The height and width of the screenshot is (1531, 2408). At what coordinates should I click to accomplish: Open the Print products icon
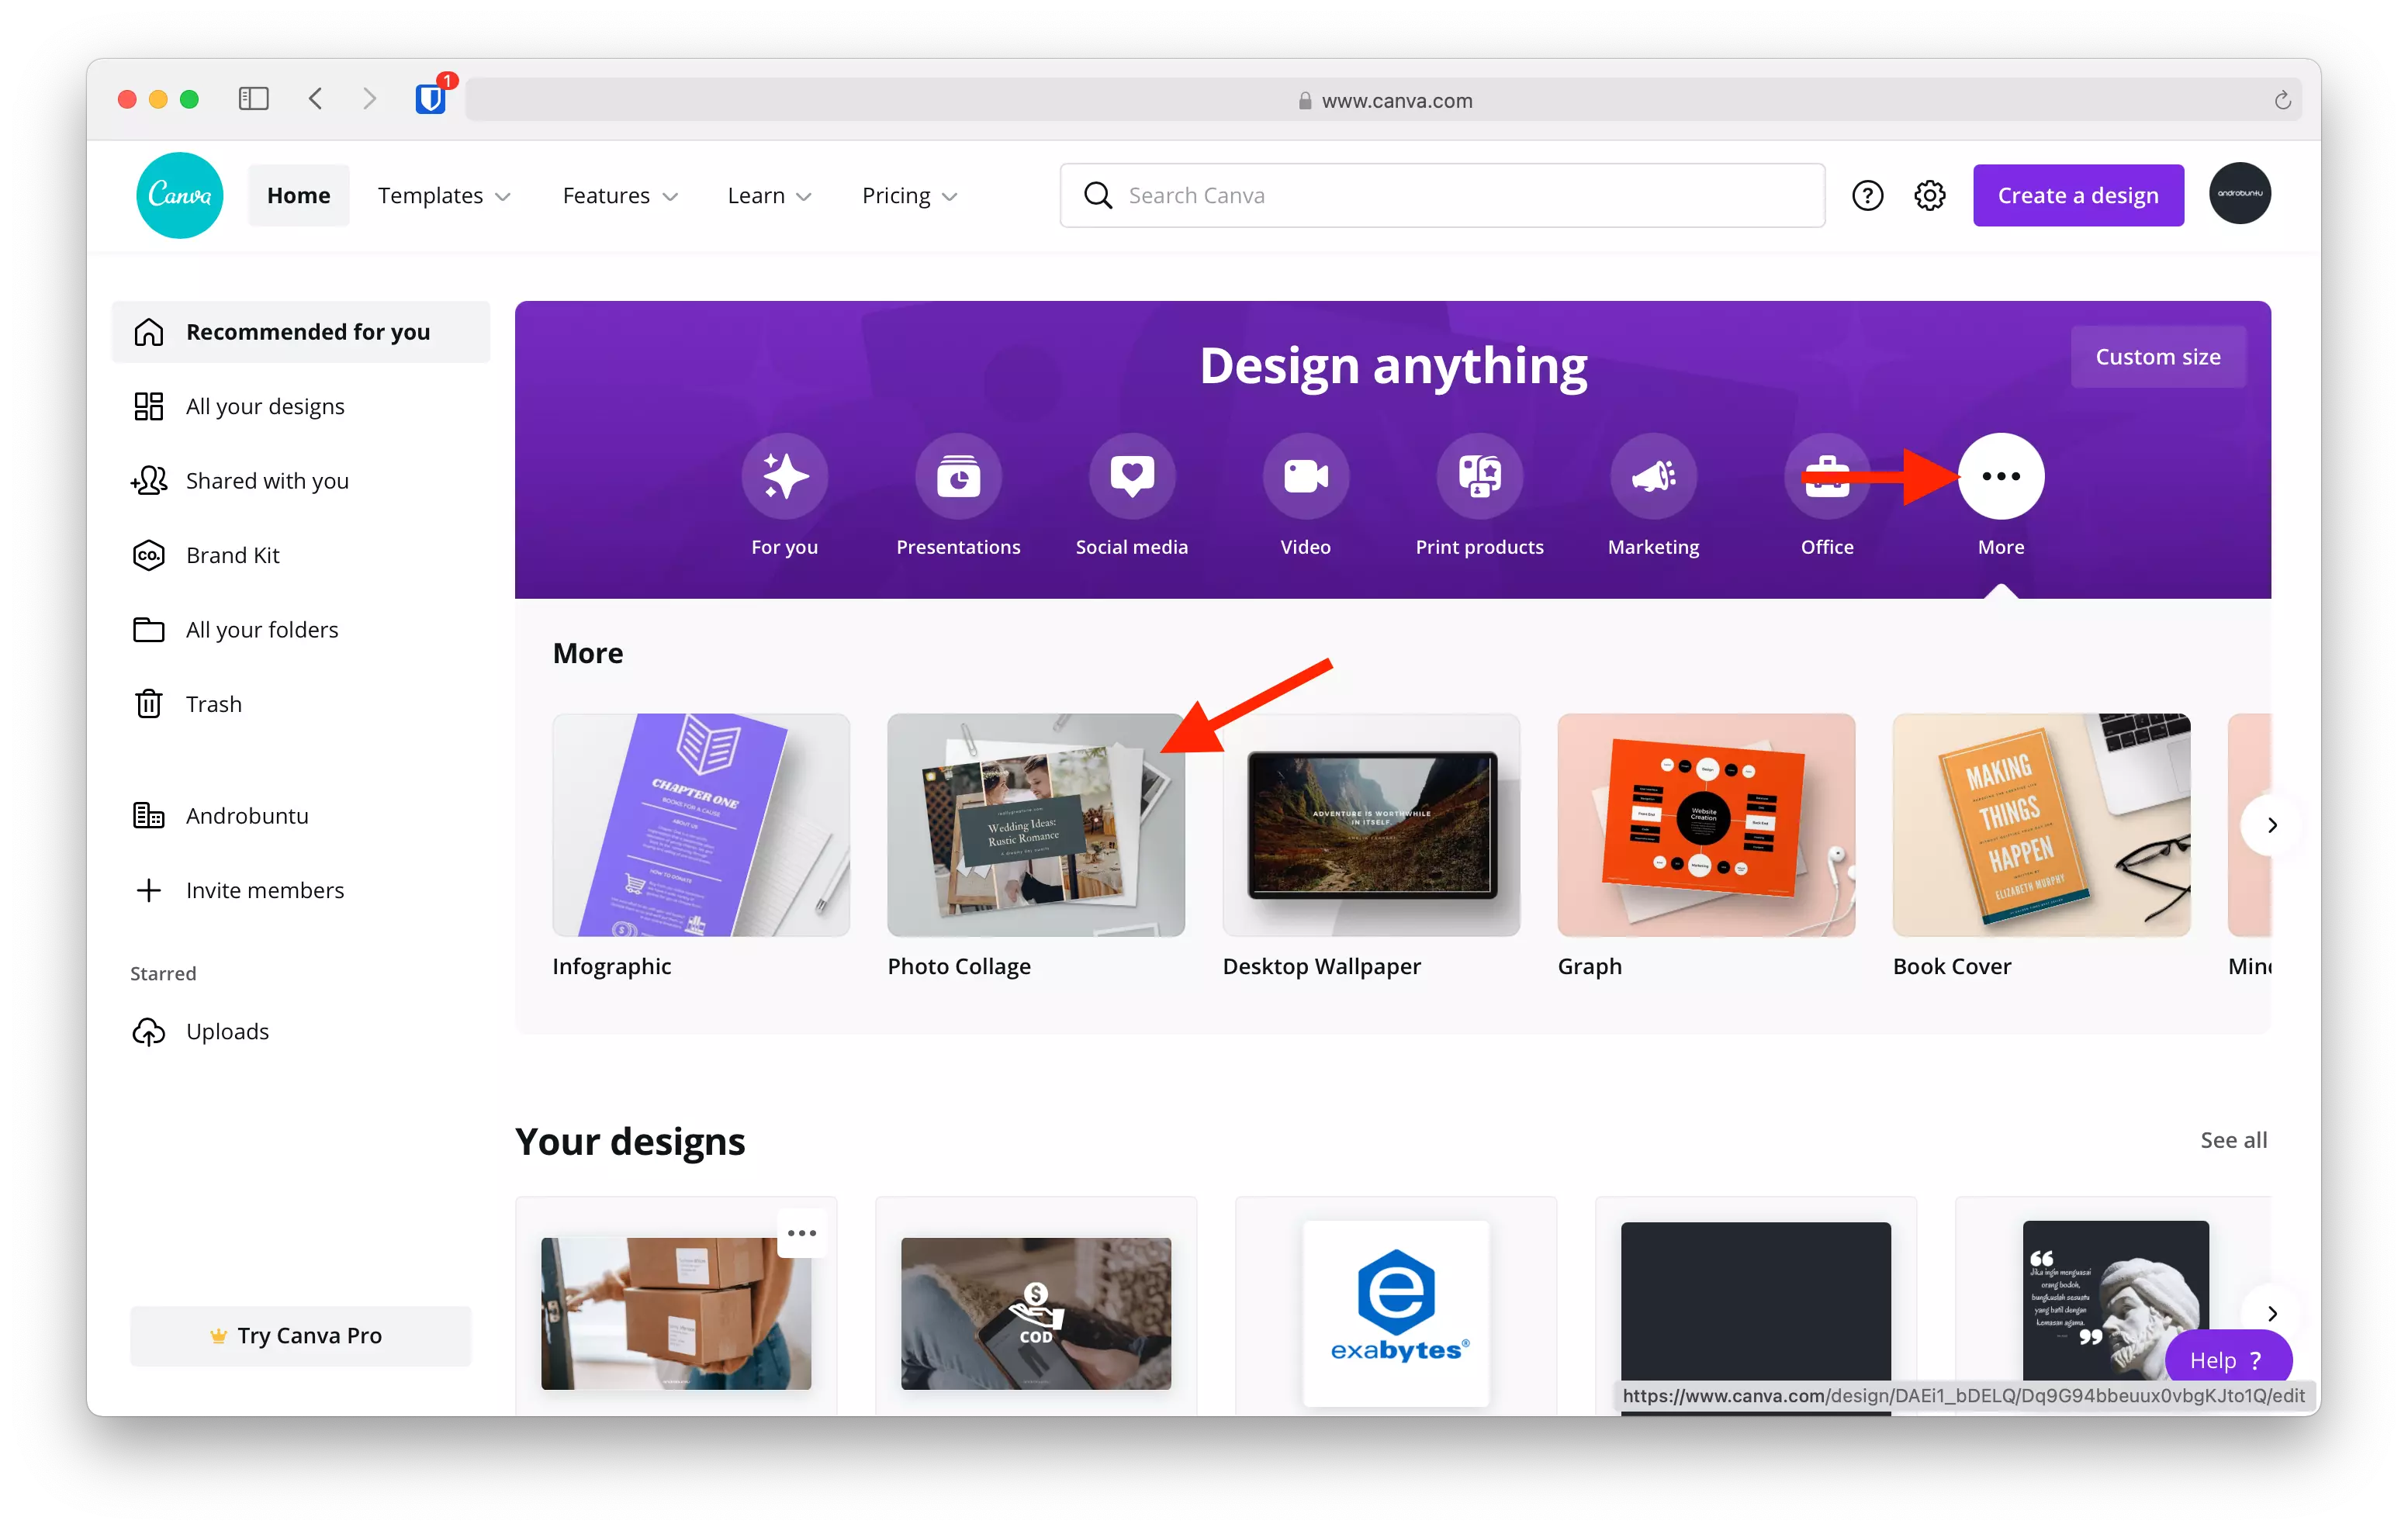1479,477
